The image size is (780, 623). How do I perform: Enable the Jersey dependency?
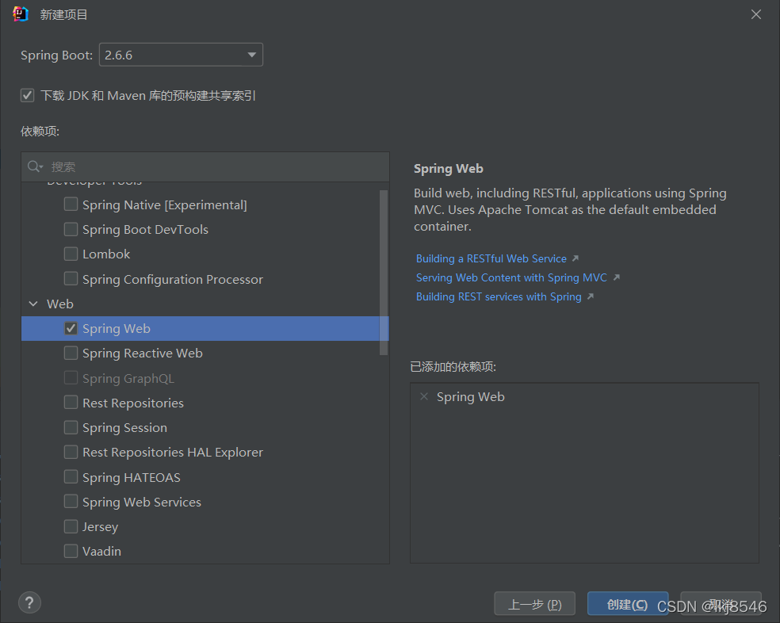click(x=71, y=526)
